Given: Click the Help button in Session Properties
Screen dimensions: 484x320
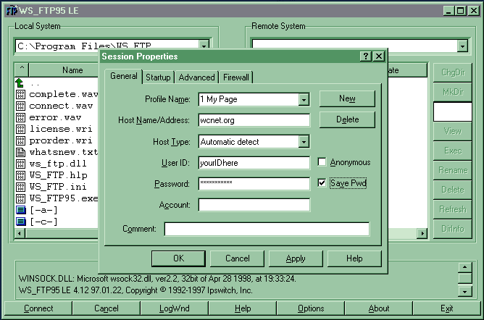Looking at the screenshot, I should coord(354,258).
